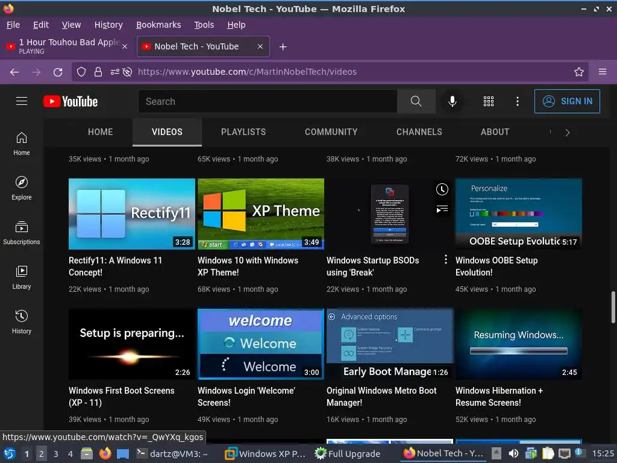Image resolution: width=617 pixels, height=463 pixels.
Task: Select the VIDEOS channel tab
Action: 168,132
